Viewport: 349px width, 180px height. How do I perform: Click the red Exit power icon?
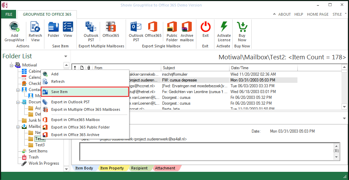point(205,27)
